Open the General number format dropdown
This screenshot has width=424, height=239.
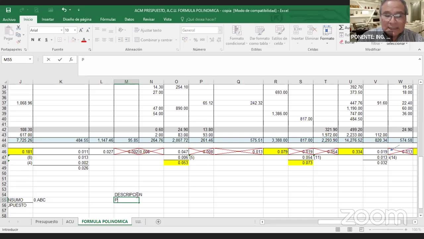(220, 30)
